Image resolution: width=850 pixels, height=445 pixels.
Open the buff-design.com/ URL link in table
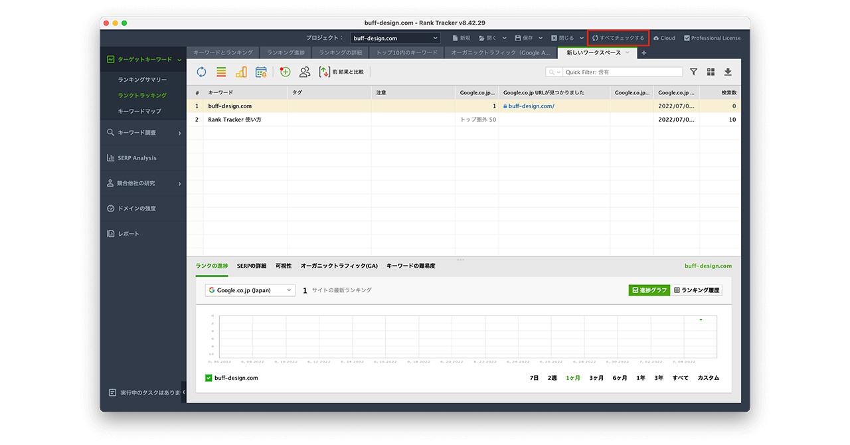coord(531,106)
